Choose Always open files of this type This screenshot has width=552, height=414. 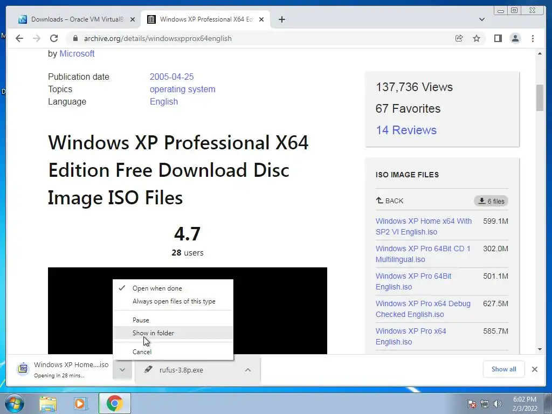click(x=173, y=301)
